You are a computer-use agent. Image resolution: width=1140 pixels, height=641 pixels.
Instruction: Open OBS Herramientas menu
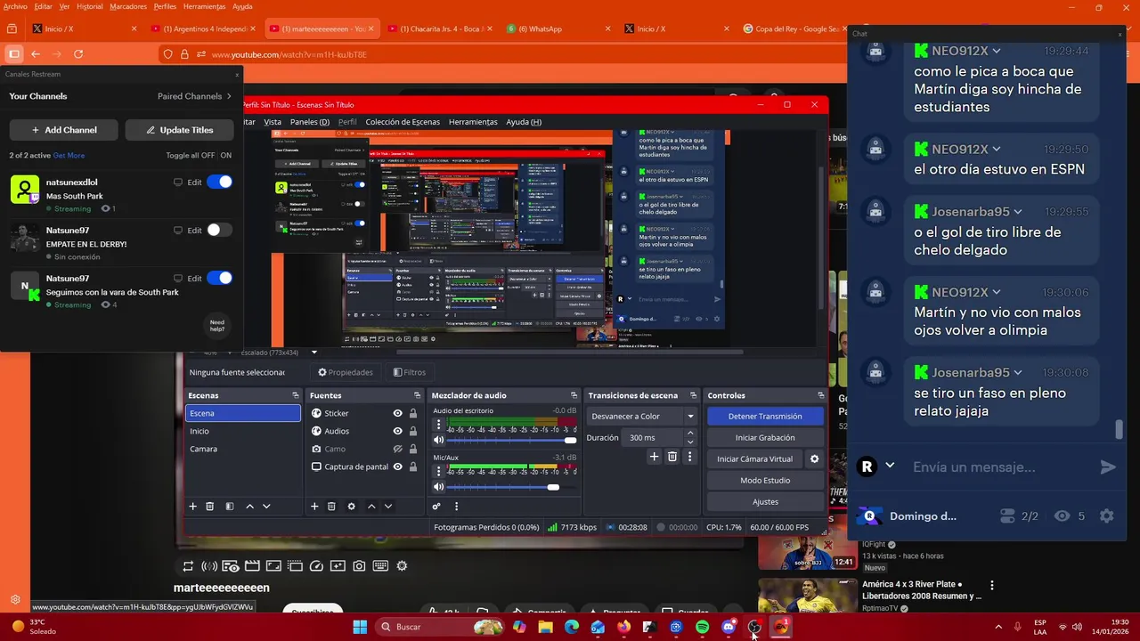[x=473, y=122]
